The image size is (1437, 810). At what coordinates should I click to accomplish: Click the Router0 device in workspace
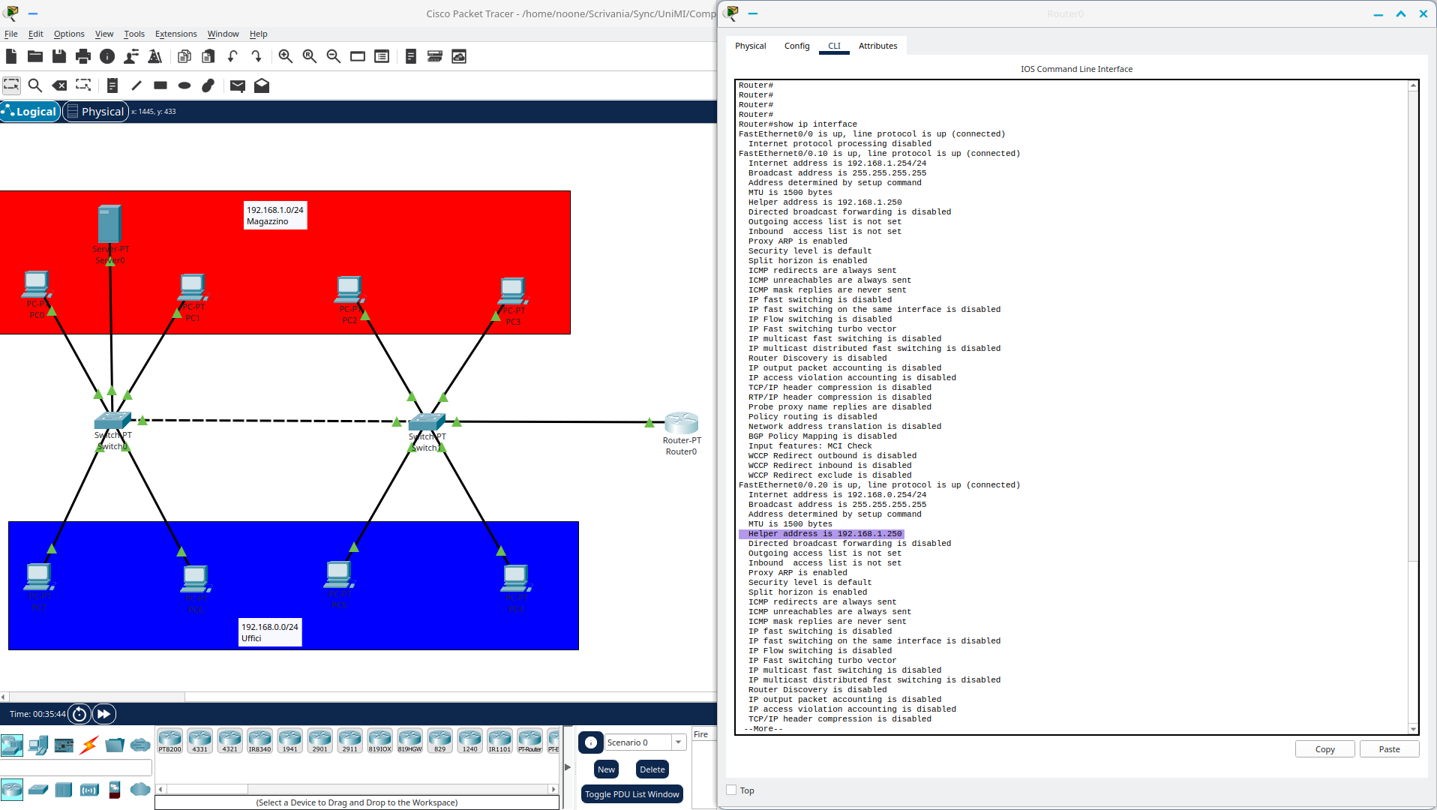(682, 422)
